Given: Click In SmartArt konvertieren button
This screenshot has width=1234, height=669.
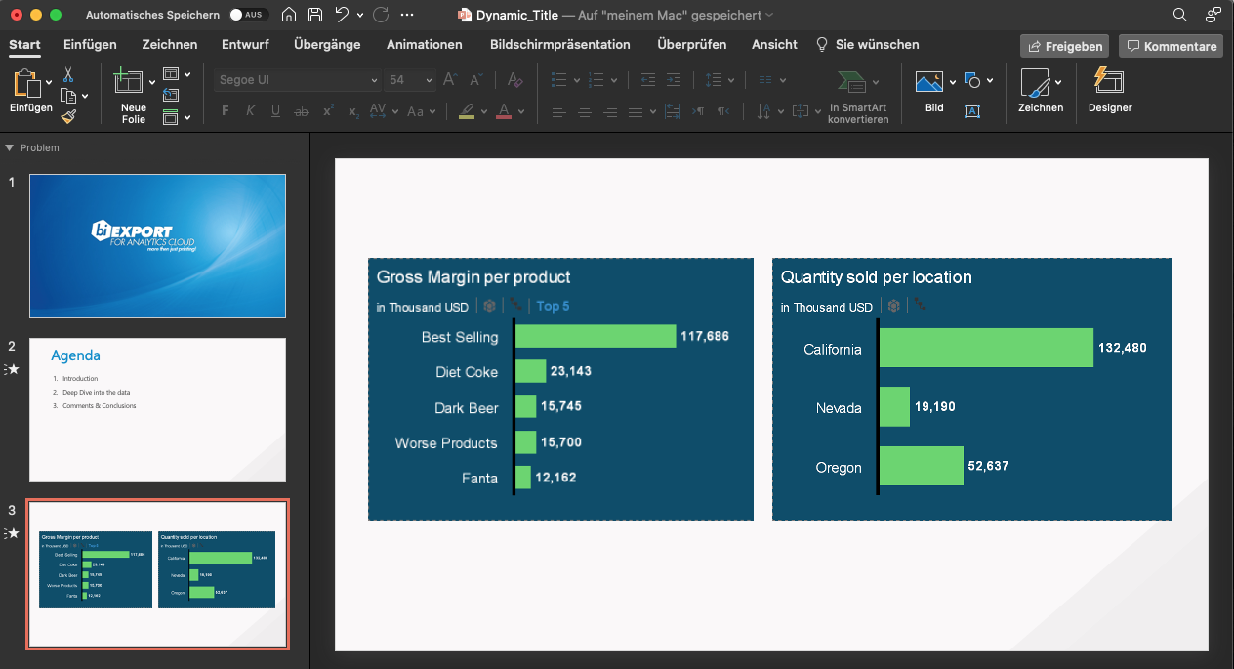Looking at the screenshot, I should point(858,96).
